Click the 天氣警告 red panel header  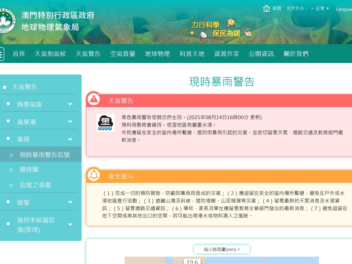(x=219, y=101)
